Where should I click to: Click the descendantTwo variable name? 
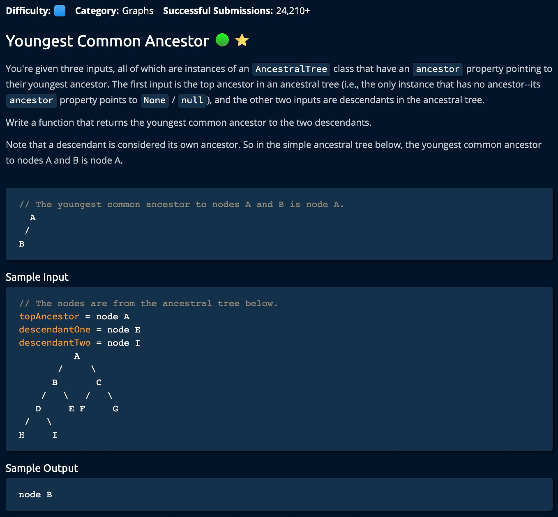pos(55,343)
